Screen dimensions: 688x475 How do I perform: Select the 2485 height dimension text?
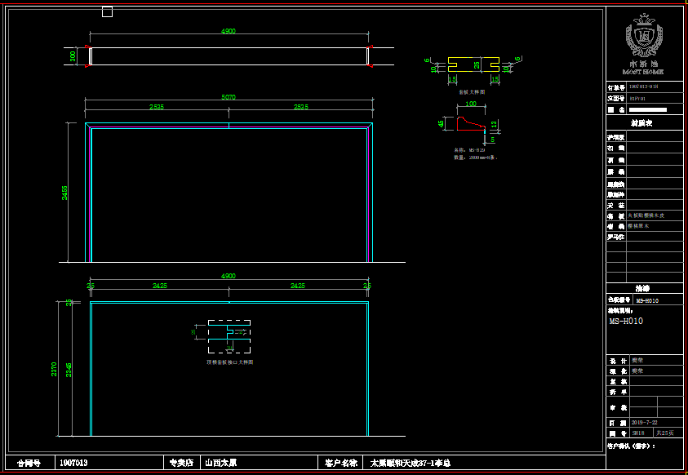pyautogui.click(x=65, y=193)
